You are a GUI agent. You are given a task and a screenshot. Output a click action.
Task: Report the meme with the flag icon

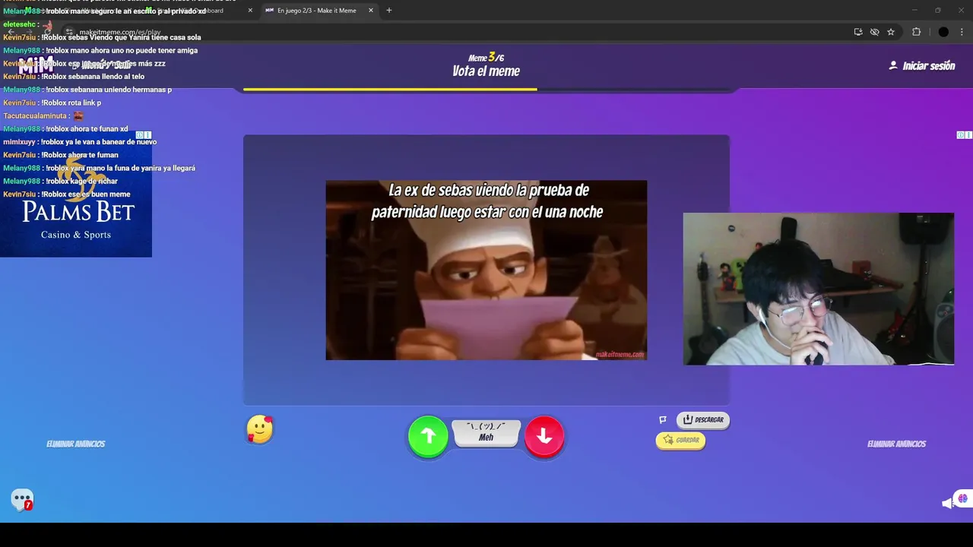coord(663,419)
